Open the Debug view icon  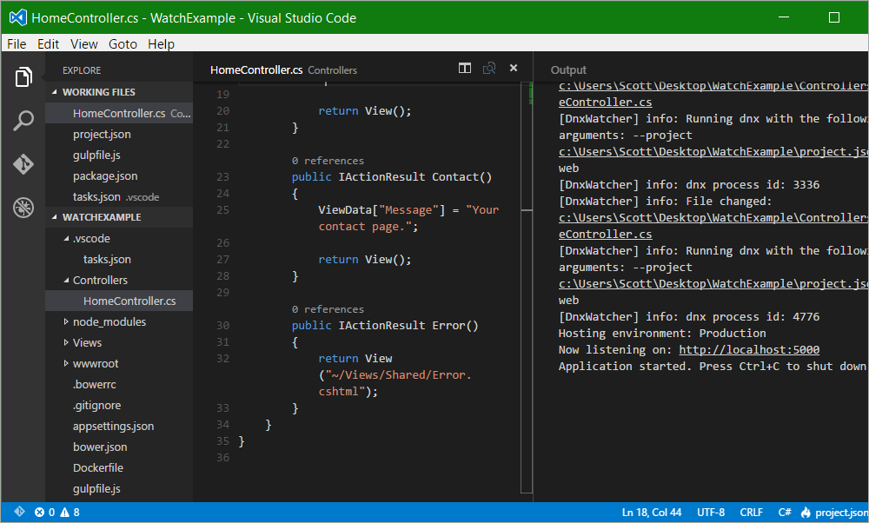point(23,208)
